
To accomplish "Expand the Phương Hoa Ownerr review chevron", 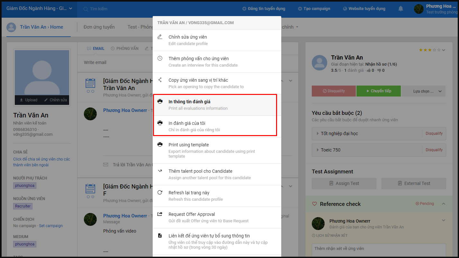I will [x=444, y=220].
